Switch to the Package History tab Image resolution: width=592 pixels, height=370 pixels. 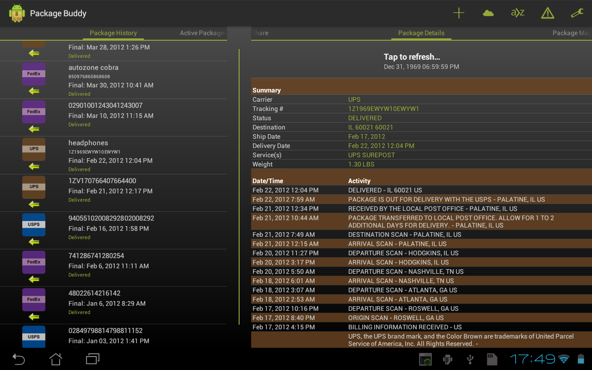tap(113, 33)
